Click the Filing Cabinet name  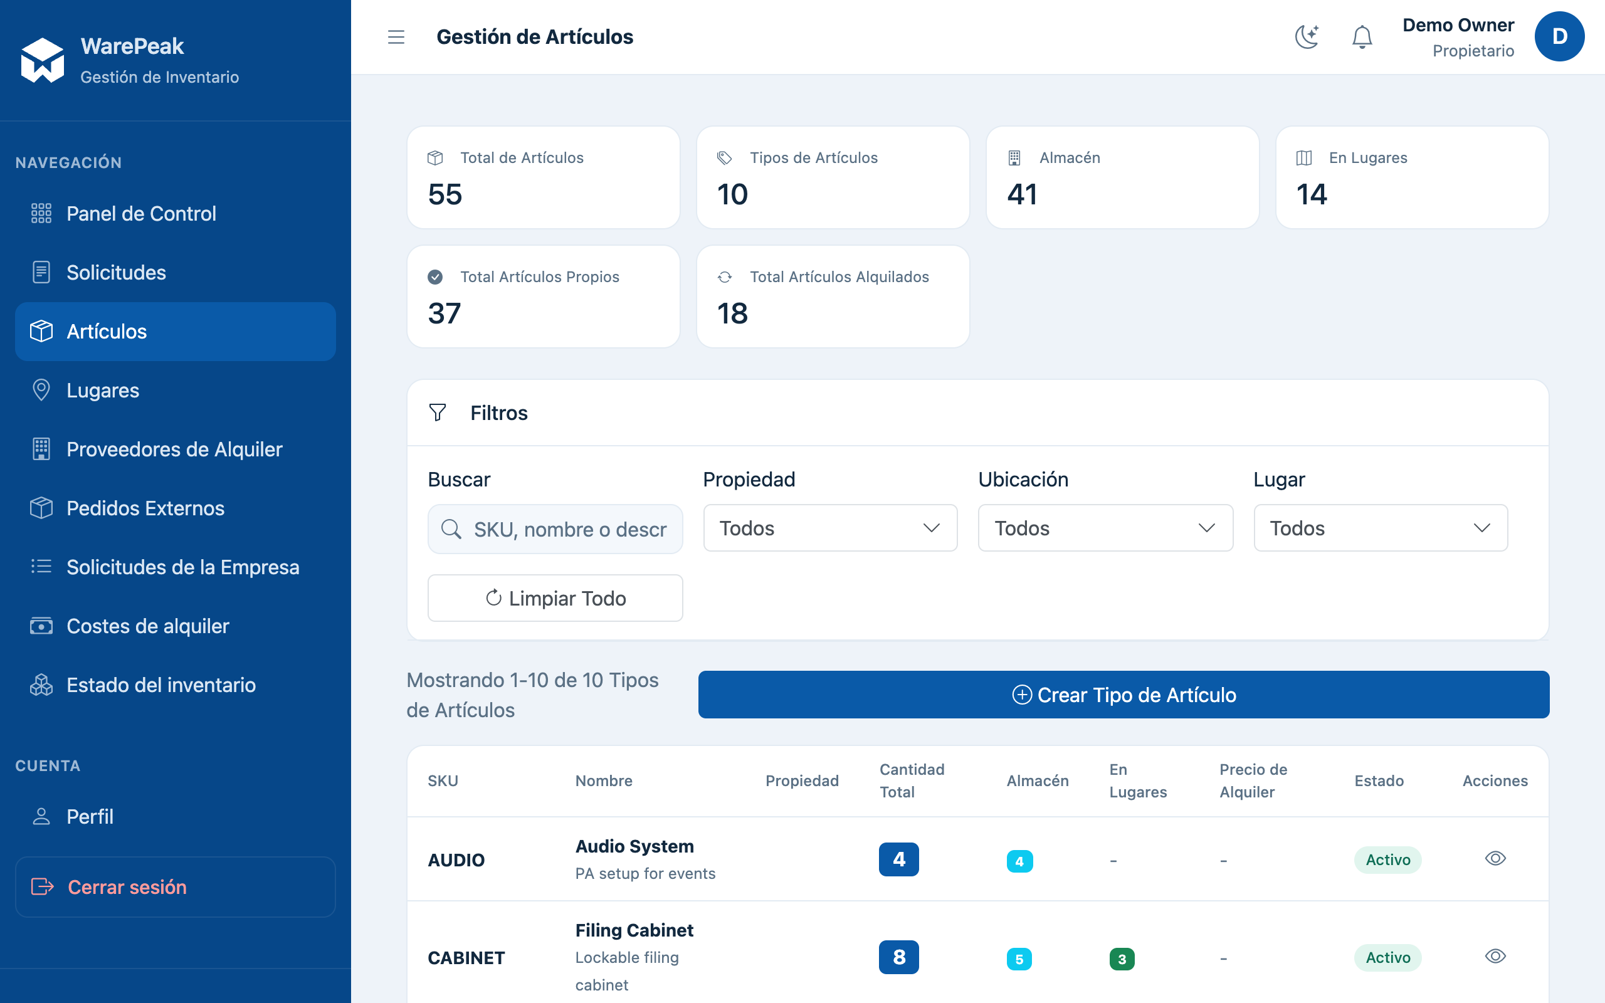634,930
